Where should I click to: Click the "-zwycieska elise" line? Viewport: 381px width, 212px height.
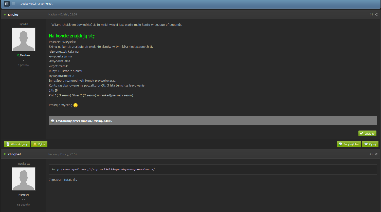click(x=60, y=61)
